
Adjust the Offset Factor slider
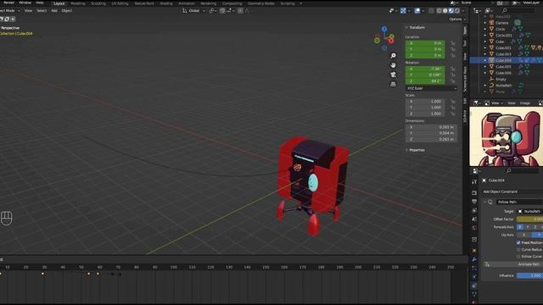point(529,219)
